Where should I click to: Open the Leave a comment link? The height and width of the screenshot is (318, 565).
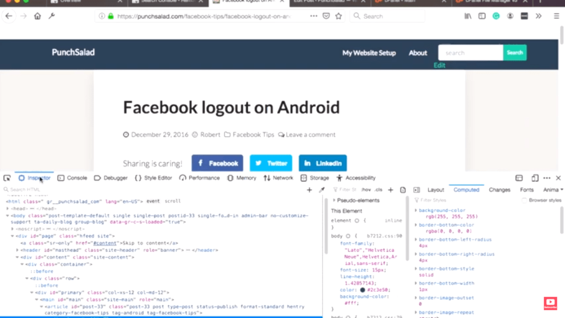[311, 135]
